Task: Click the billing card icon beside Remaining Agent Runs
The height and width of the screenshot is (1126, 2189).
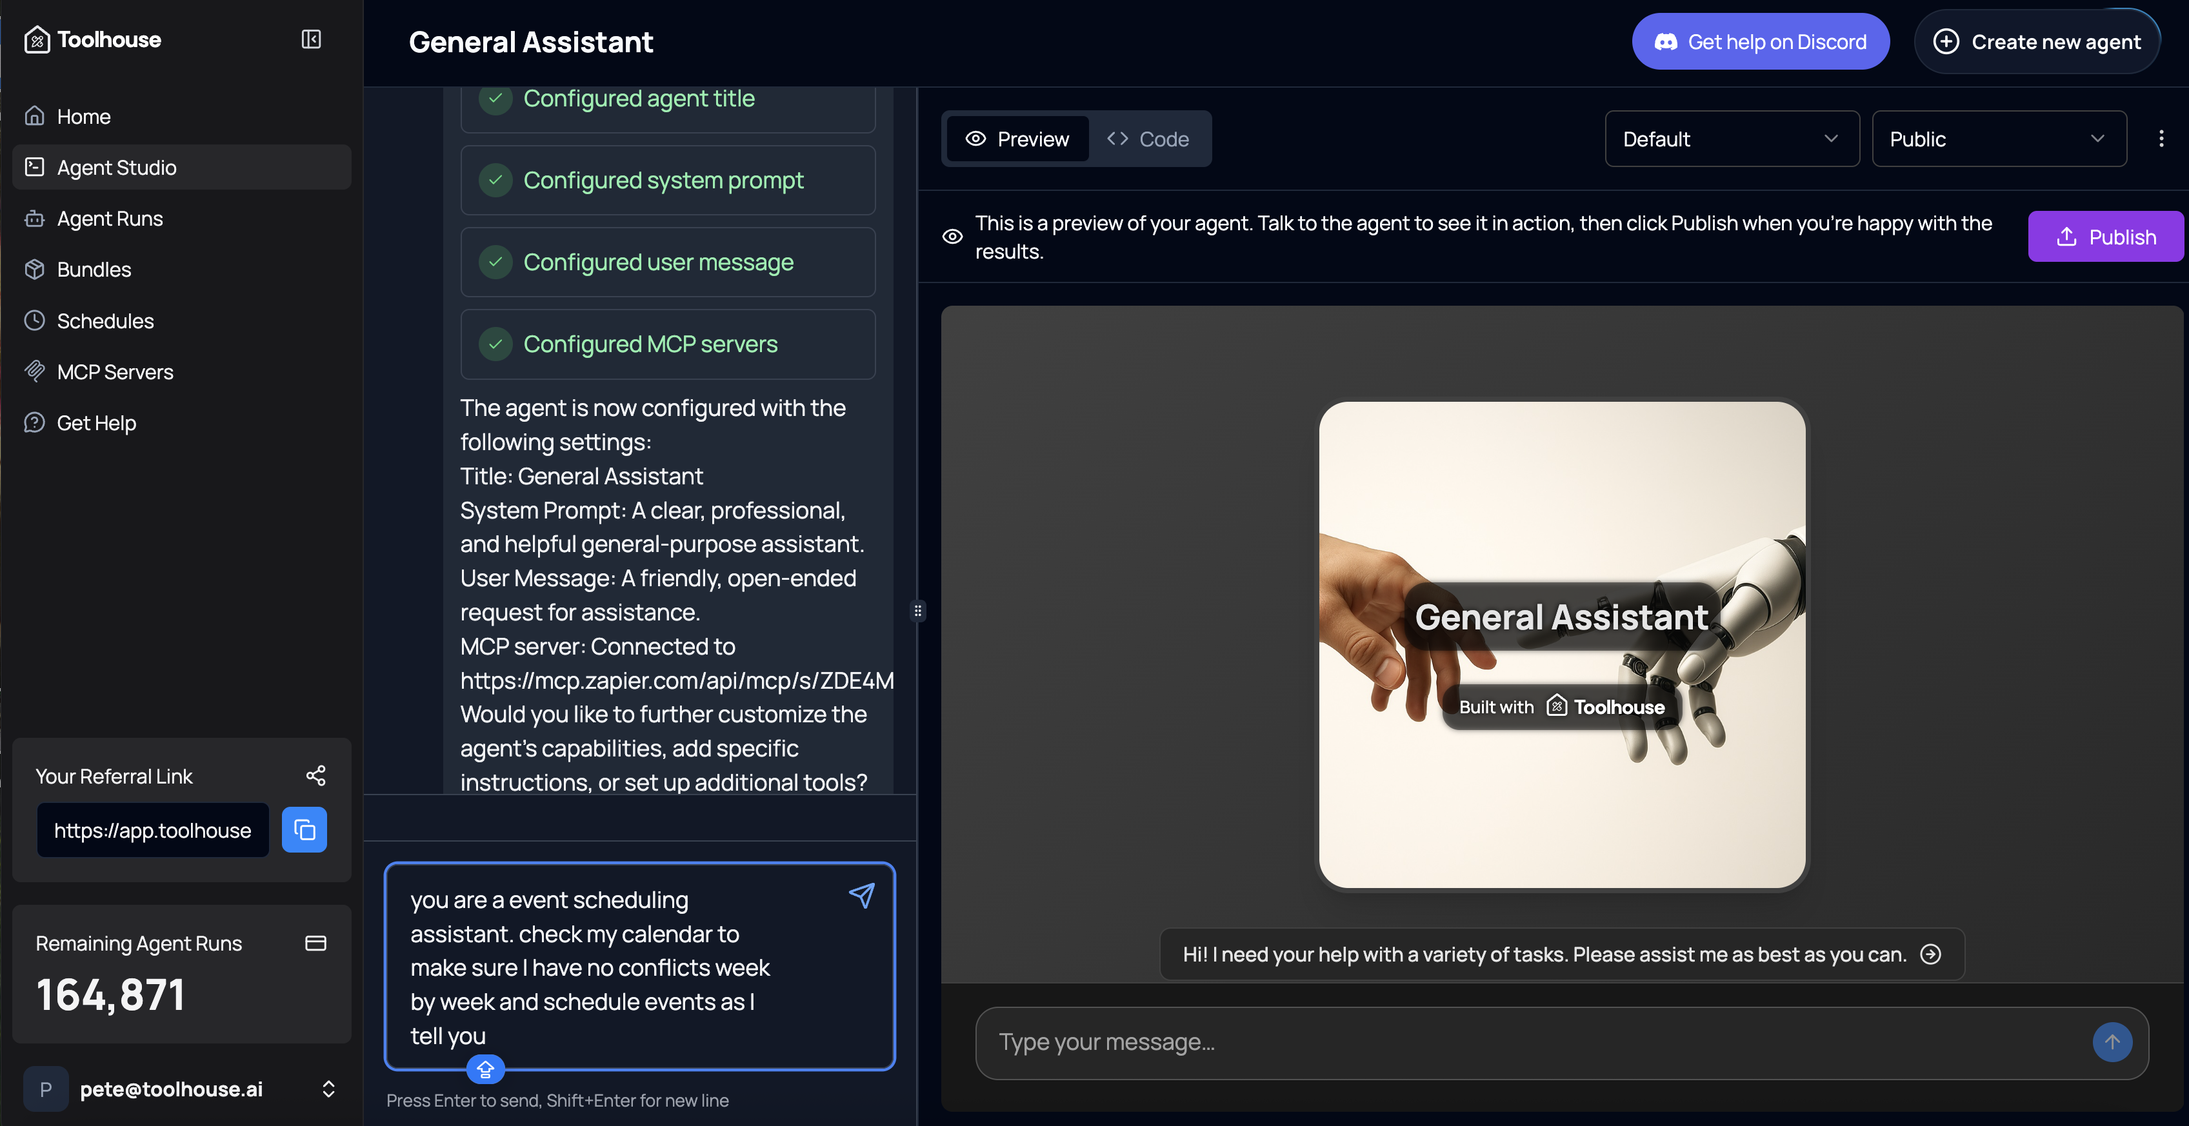Action: point(315,943)
